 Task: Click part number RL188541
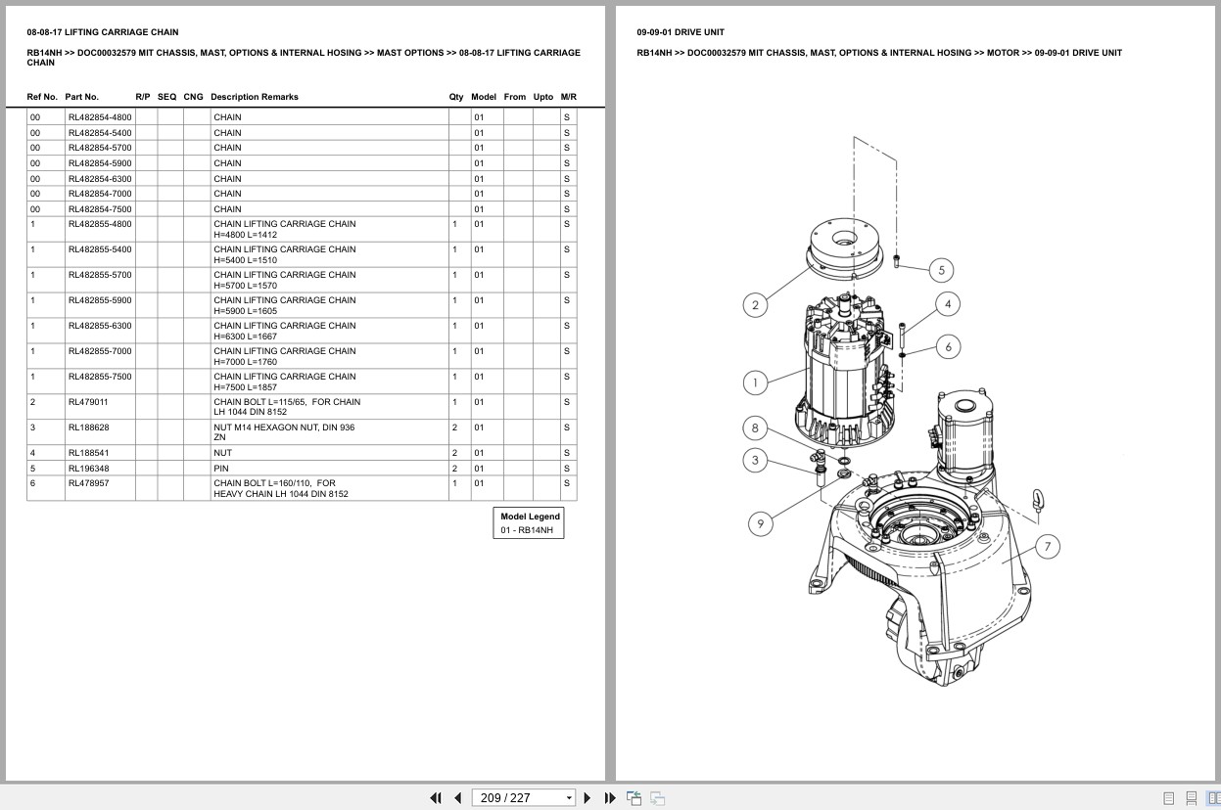tap(89, 453)
